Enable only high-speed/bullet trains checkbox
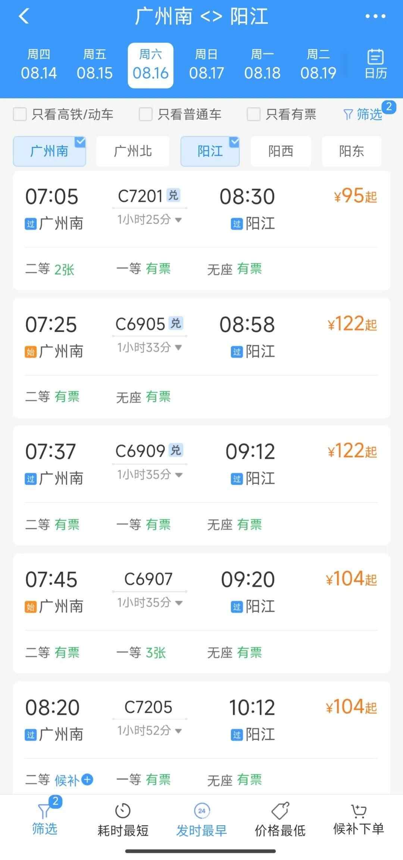 tap(20, 114)
